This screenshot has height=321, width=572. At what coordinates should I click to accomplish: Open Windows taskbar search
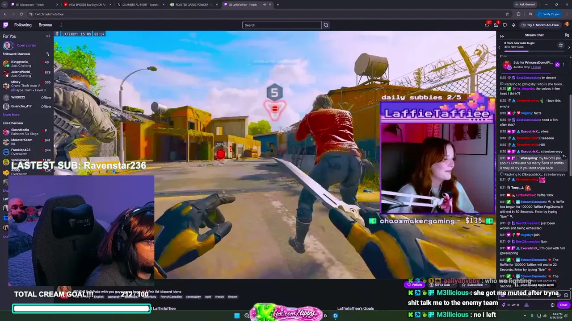pyautogui.click(x=247, y=316)
